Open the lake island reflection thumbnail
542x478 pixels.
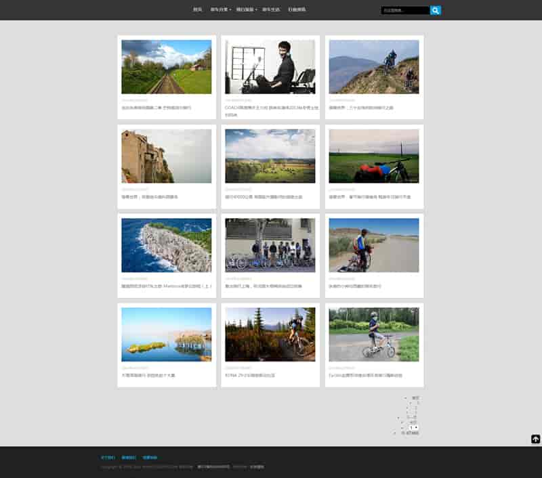[166, 334]
